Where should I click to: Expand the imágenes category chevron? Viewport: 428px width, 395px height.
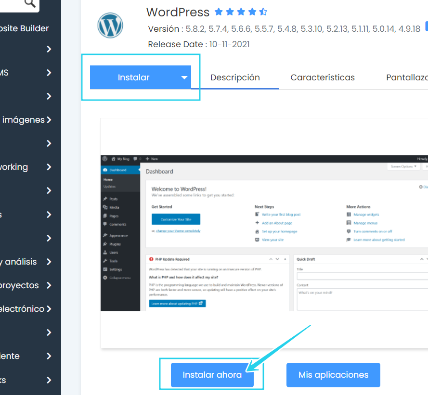49,120
